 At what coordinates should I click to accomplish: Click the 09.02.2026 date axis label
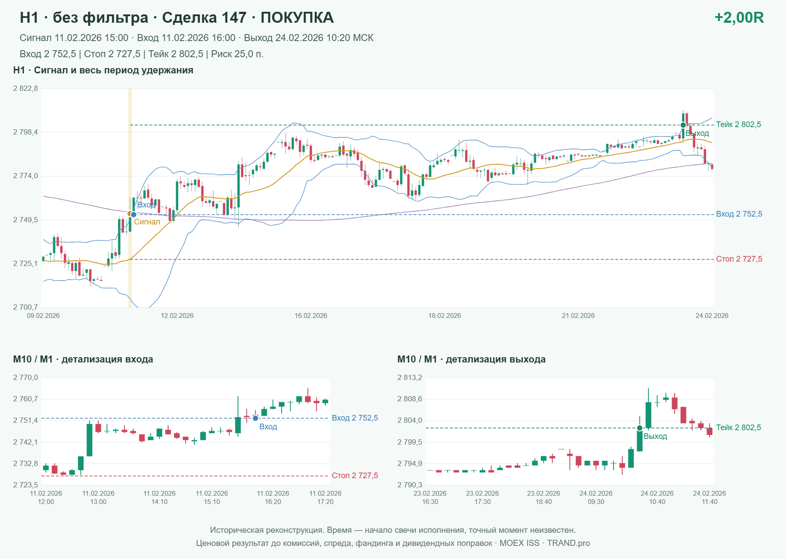point(43,316)
